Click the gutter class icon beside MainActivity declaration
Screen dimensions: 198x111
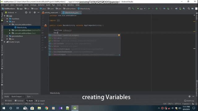click(45, 25)
